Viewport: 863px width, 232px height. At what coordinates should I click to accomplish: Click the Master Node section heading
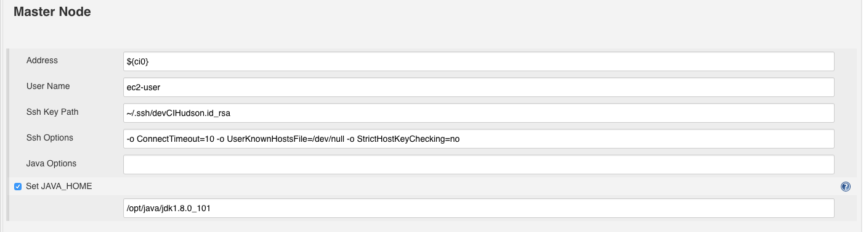pyautogui.click(x=52, y=12)
